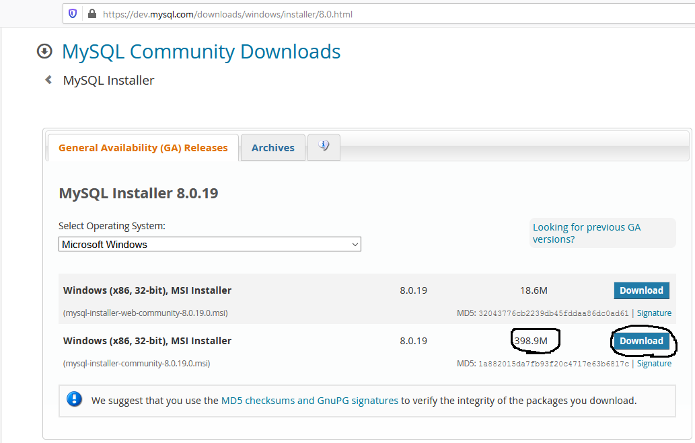695x443 pixels.
Task: Click the MySQL Installer 8.0.19 heading
Action: (139, 193)
